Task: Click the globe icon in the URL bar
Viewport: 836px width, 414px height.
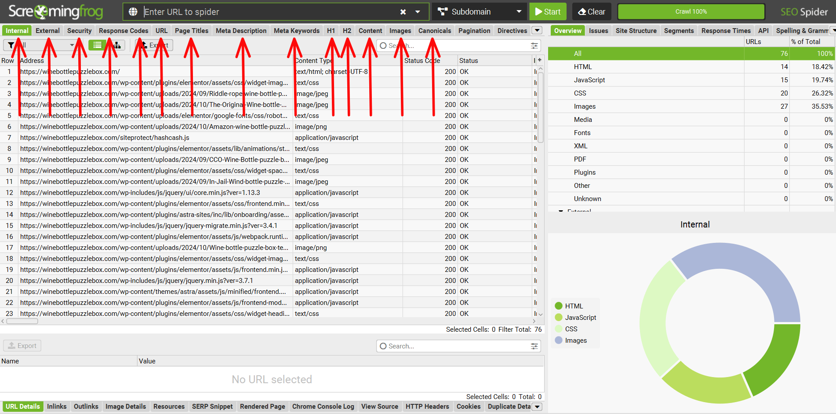Action: coord(133,11)
